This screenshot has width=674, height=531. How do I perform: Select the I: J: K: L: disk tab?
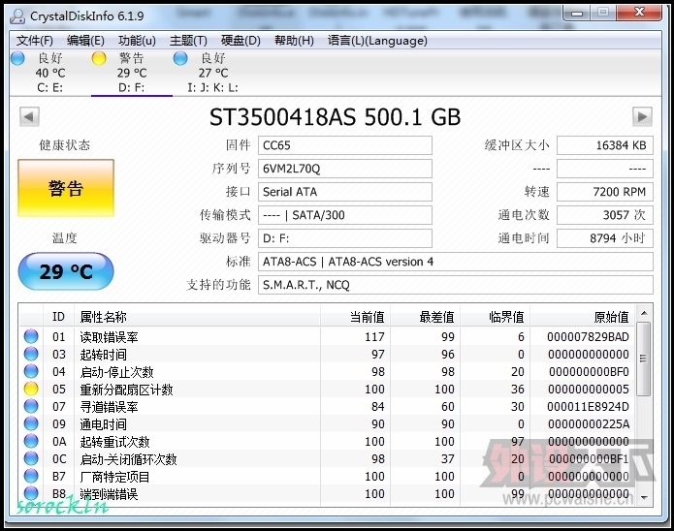point(212,73)
